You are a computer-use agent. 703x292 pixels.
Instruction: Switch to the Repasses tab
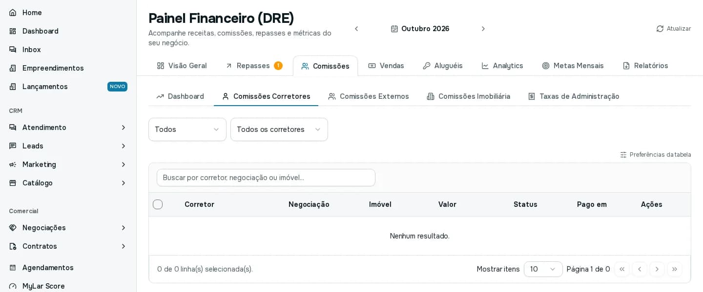pos(254,66)
